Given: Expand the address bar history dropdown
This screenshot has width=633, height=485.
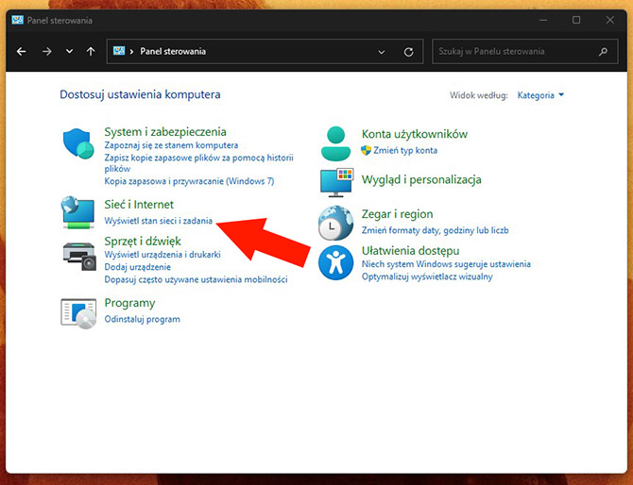Looking at the screenshot, I should (381, 52).
